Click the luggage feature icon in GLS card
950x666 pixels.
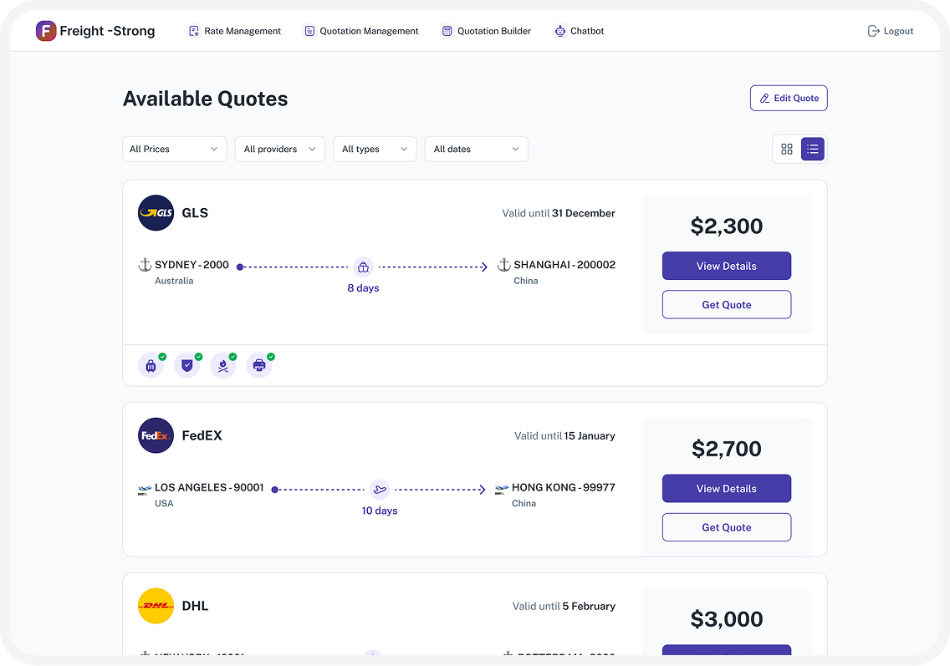151,365
